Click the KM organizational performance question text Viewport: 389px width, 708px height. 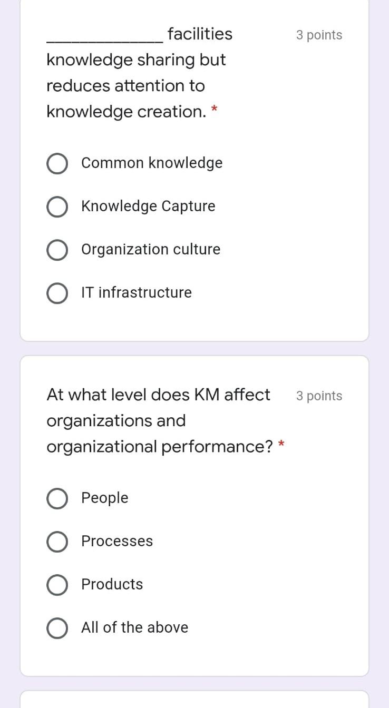[x=158, y=420]
